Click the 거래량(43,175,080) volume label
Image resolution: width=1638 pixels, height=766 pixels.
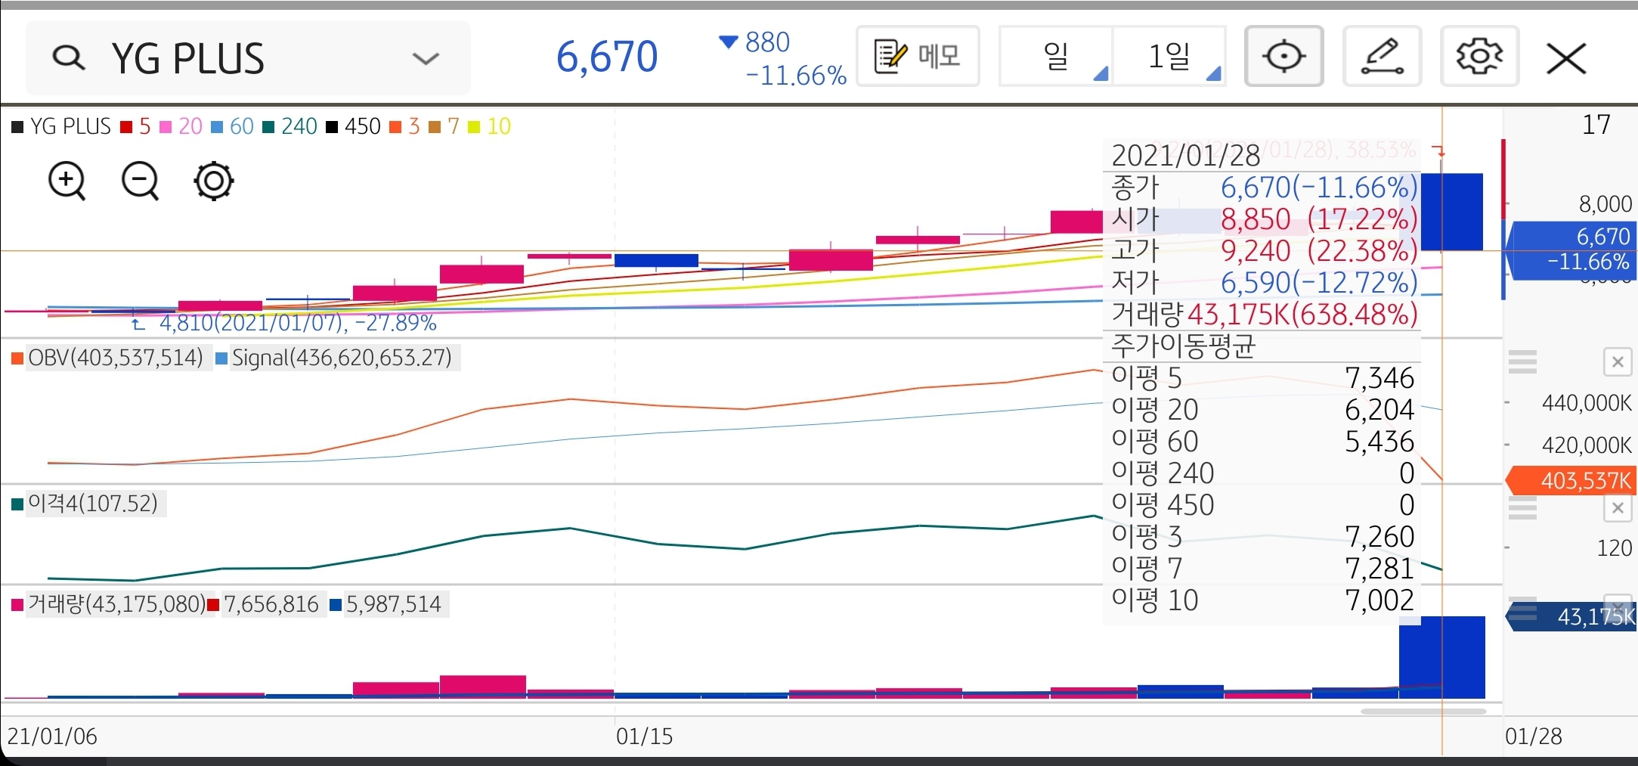116,604
